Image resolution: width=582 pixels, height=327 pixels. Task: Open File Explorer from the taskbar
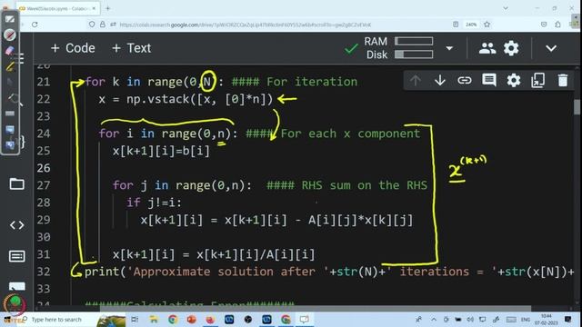[x=154, y=320]
